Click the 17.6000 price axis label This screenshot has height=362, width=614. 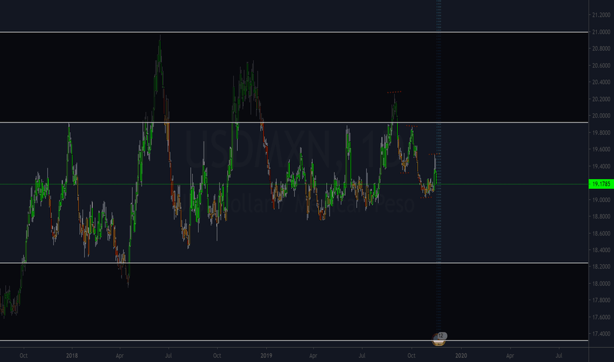[600, 317]
